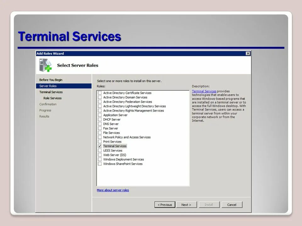
Task: Check the UDDI Services role
Action: click(x=100, y=150)
